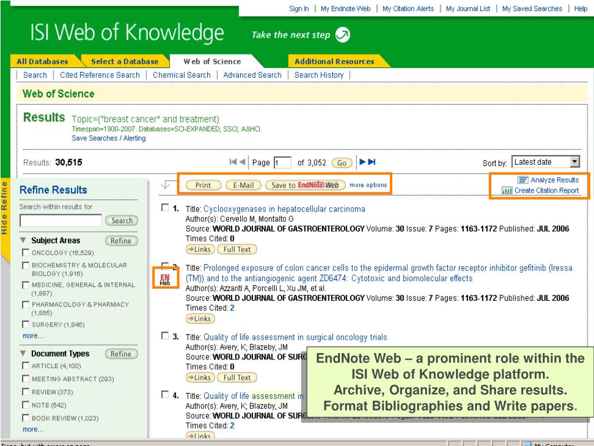Screen dimensions: 594x446
Task: Click the Search within results text box
Action: tap(61, 221)
